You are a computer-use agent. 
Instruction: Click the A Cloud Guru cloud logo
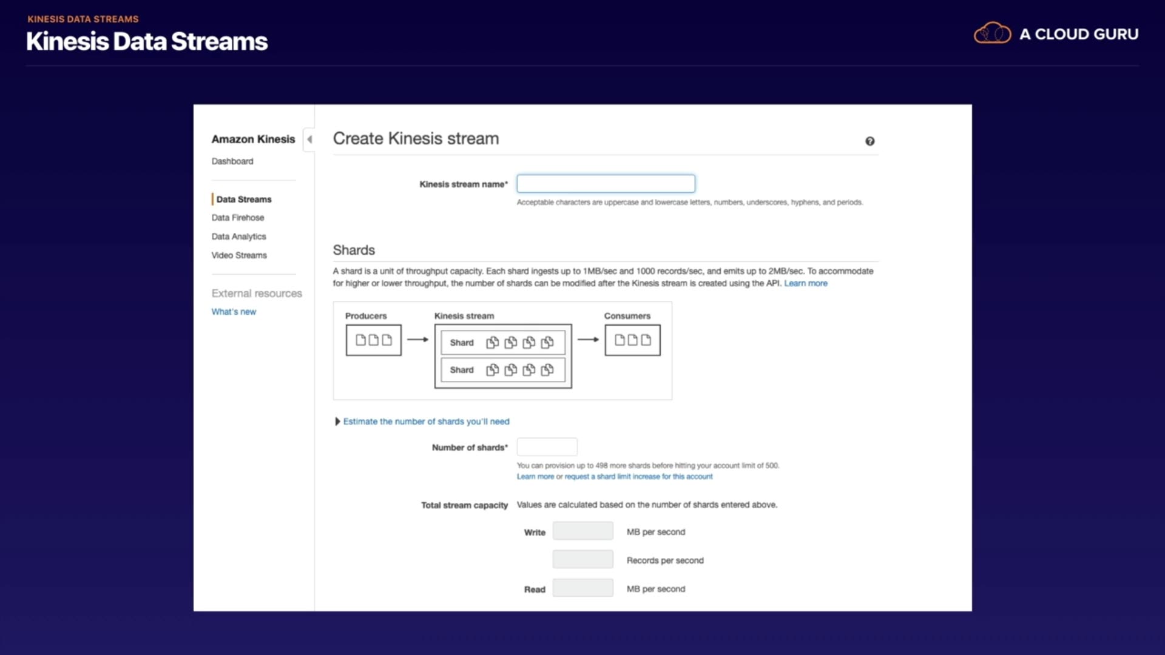(x=992, y=33)
